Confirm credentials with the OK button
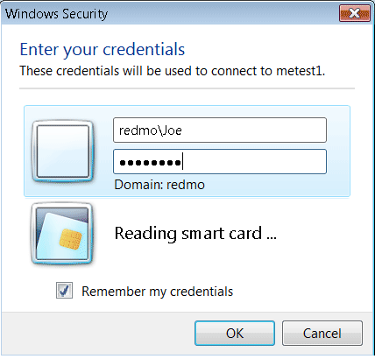The height and width of the screenshot is (359, 375). 235,333
